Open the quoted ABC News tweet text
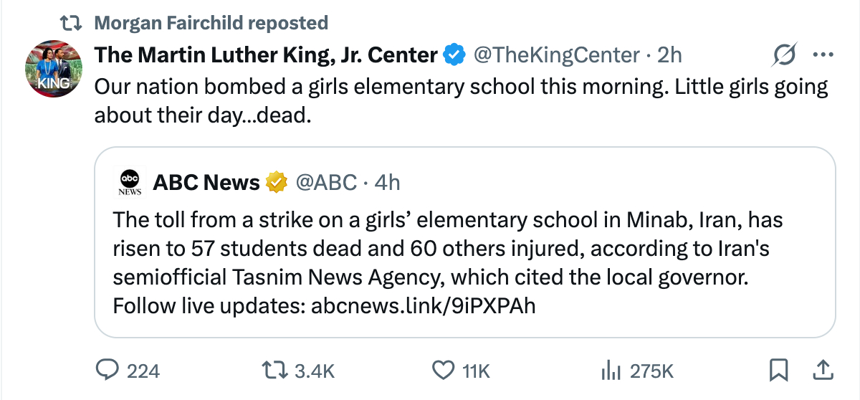 [x=444, y=248]
